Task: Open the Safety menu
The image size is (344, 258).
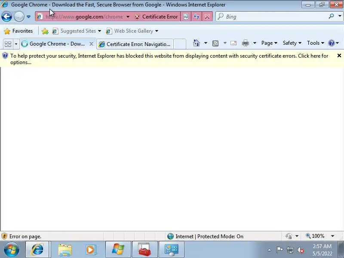Action: click(292, 43)
